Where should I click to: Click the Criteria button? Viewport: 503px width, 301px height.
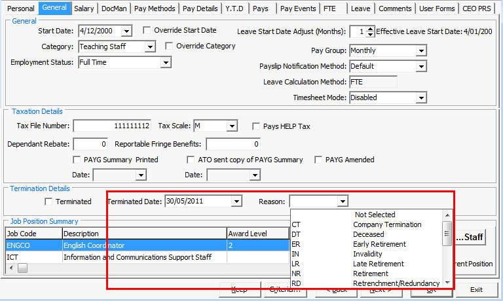click(285, 290)
